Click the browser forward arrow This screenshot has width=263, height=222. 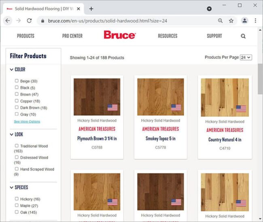[x=19, y=21]
